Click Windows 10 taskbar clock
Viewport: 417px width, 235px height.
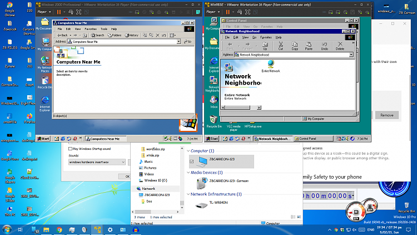point(389,229)
